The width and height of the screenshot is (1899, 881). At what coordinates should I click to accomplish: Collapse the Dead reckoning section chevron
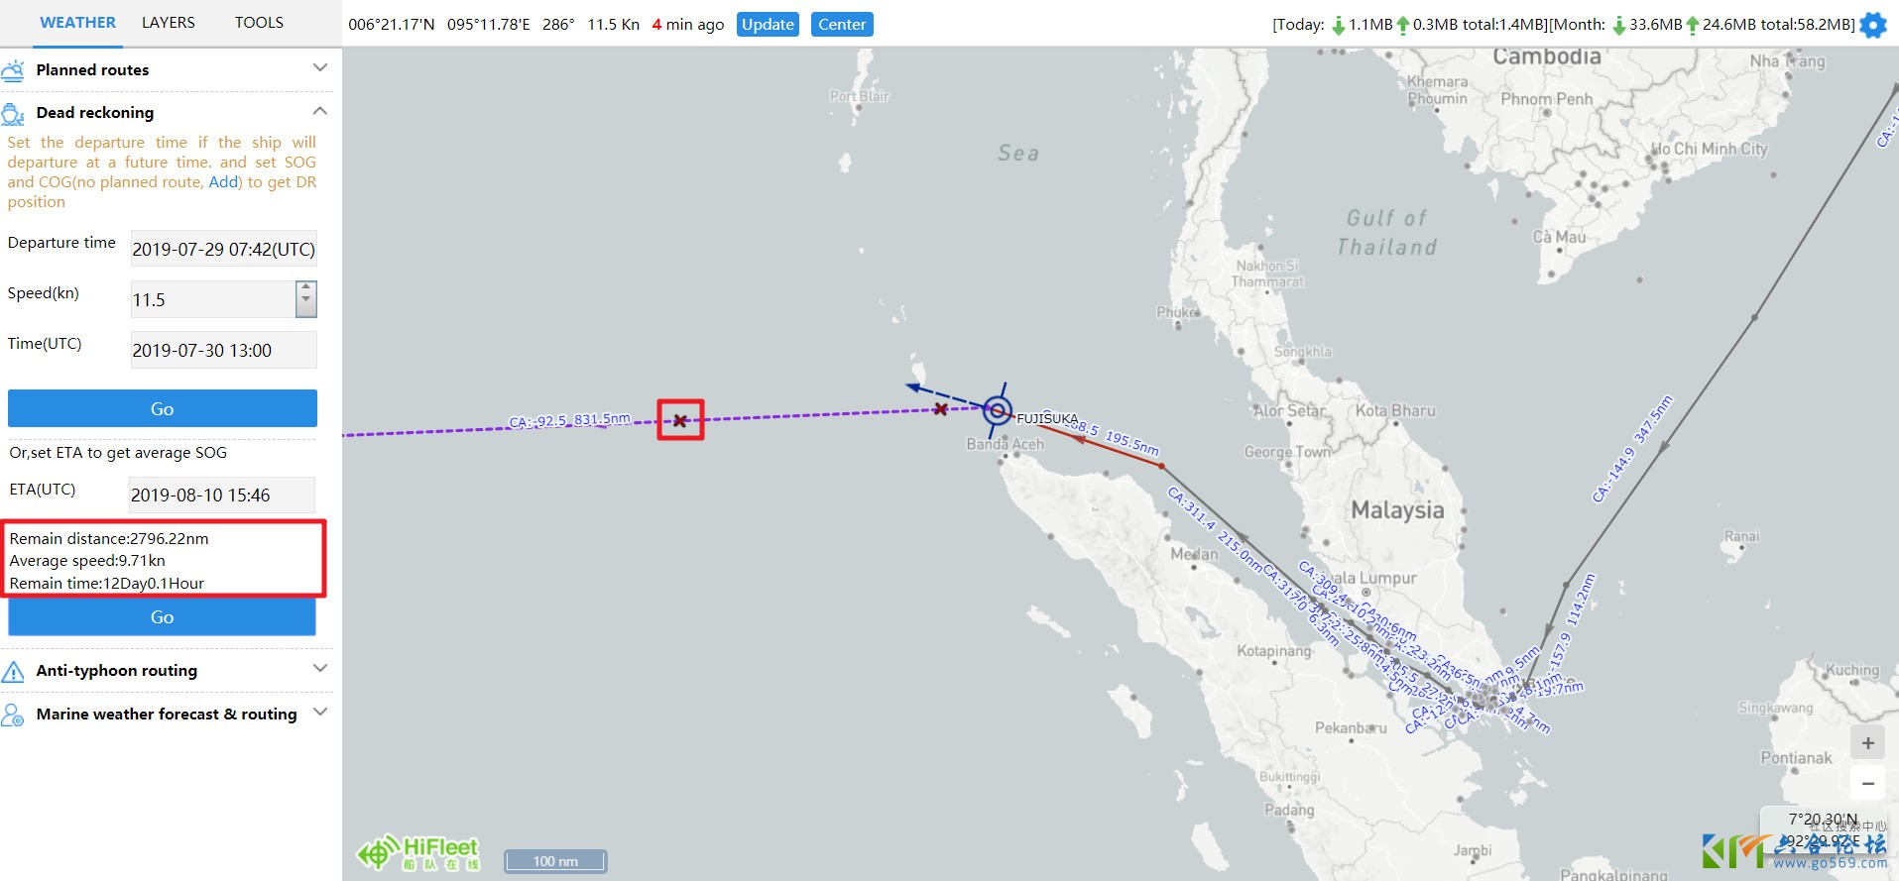pos(319,111)
